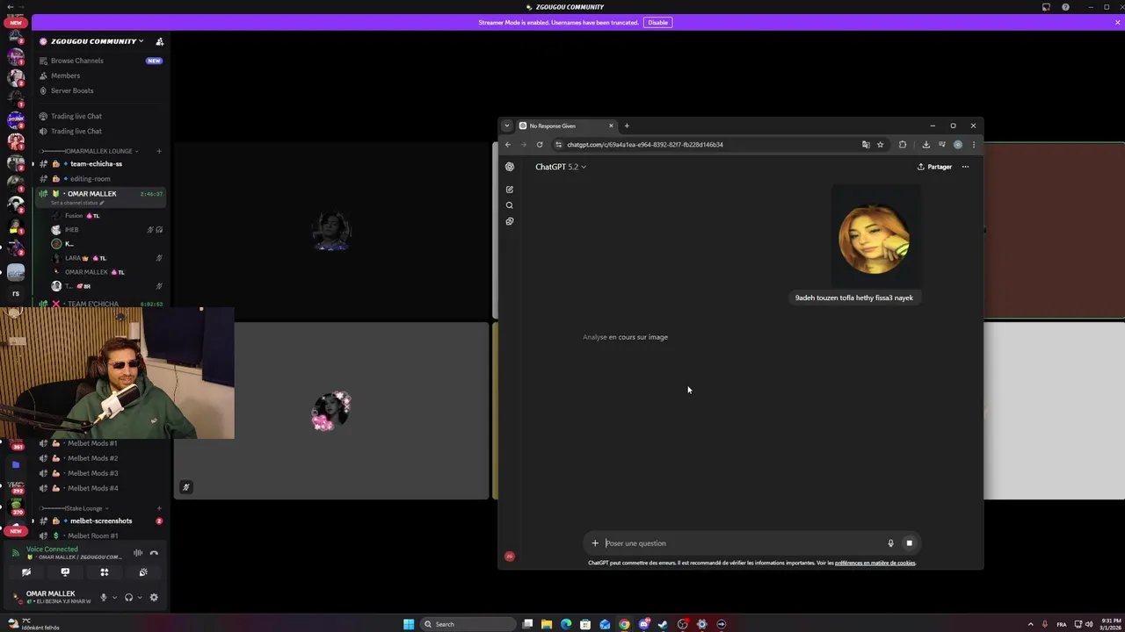Toggle Discord headphone deafen
Viewport: 1125px width, 632px height.
click(x=128, y=598)
